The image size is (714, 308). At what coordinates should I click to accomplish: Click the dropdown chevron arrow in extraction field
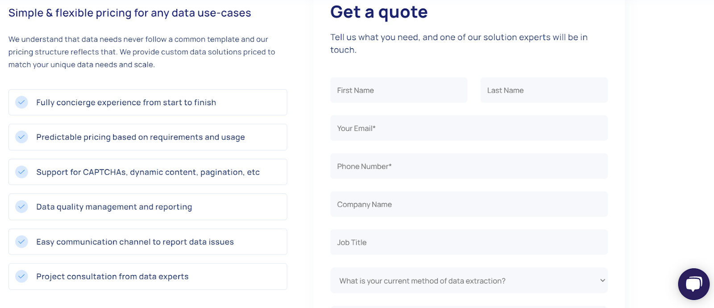click(x=602, y=280)
